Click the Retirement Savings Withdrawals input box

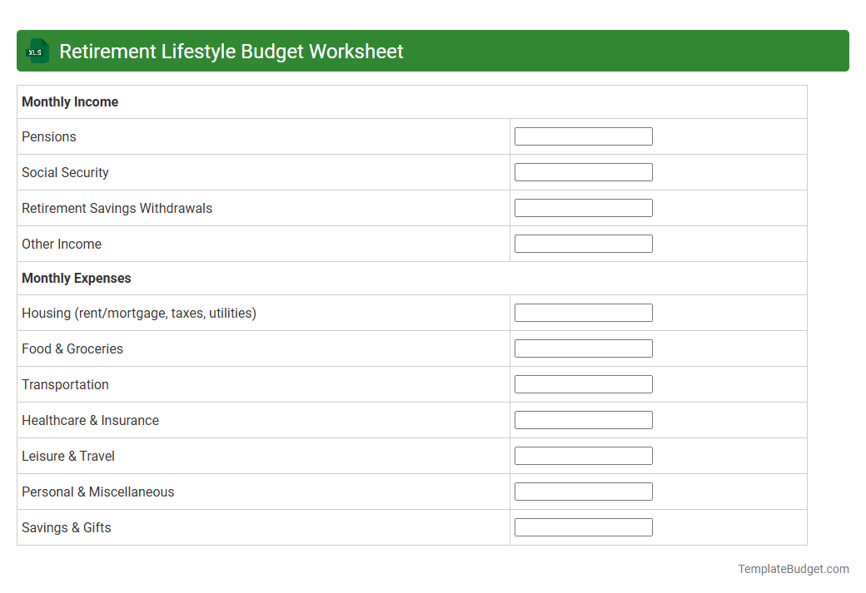point(583,207)
